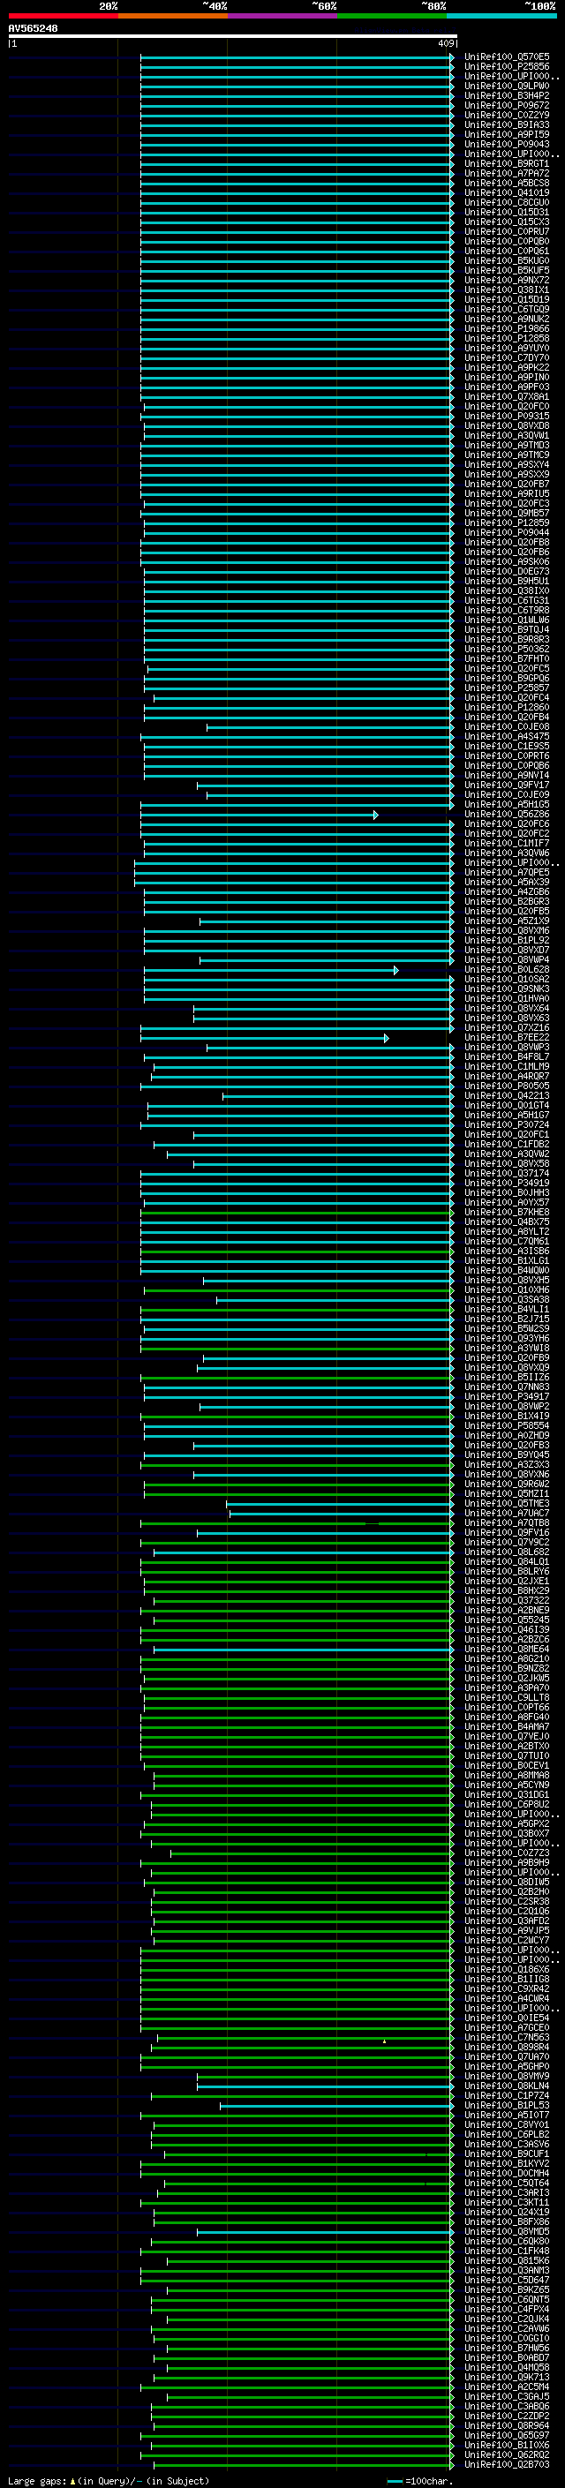Select the UniRef100_B4F8L7 label
Screen dimensions: 565x2488
click(507, 1056)
